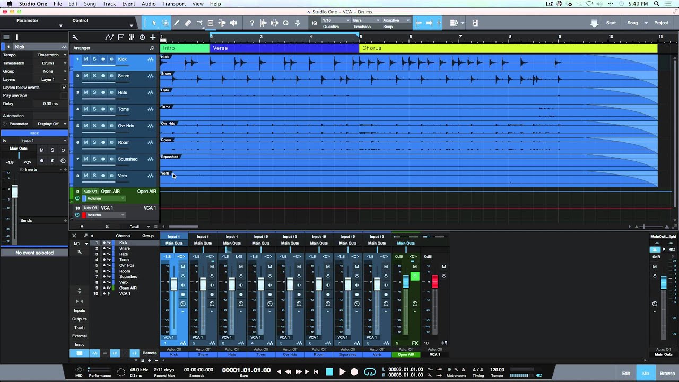Select the Verse arranger section
Image resolution: width=679 pixels, height=382 pixels.
(284, 48)
